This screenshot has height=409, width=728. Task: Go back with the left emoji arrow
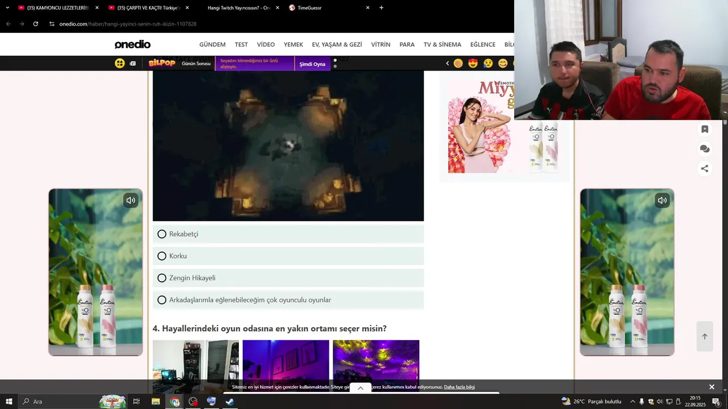coord(447,64)
